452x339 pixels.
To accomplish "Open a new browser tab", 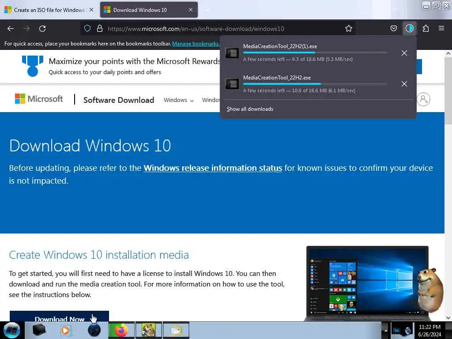I will 207,10.
